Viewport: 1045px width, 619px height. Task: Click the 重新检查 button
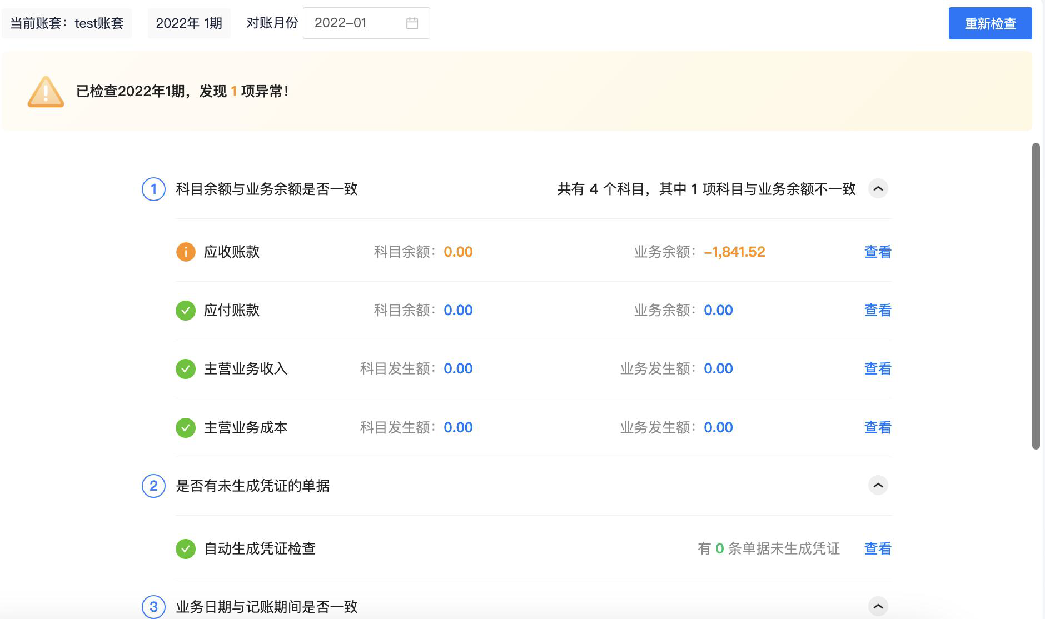point(990,23)
